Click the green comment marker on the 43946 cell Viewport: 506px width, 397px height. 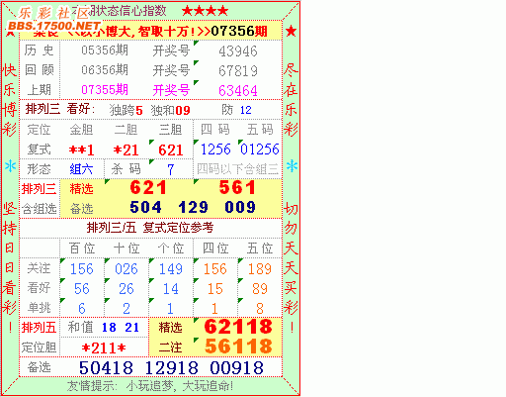(x=197, y=43)
